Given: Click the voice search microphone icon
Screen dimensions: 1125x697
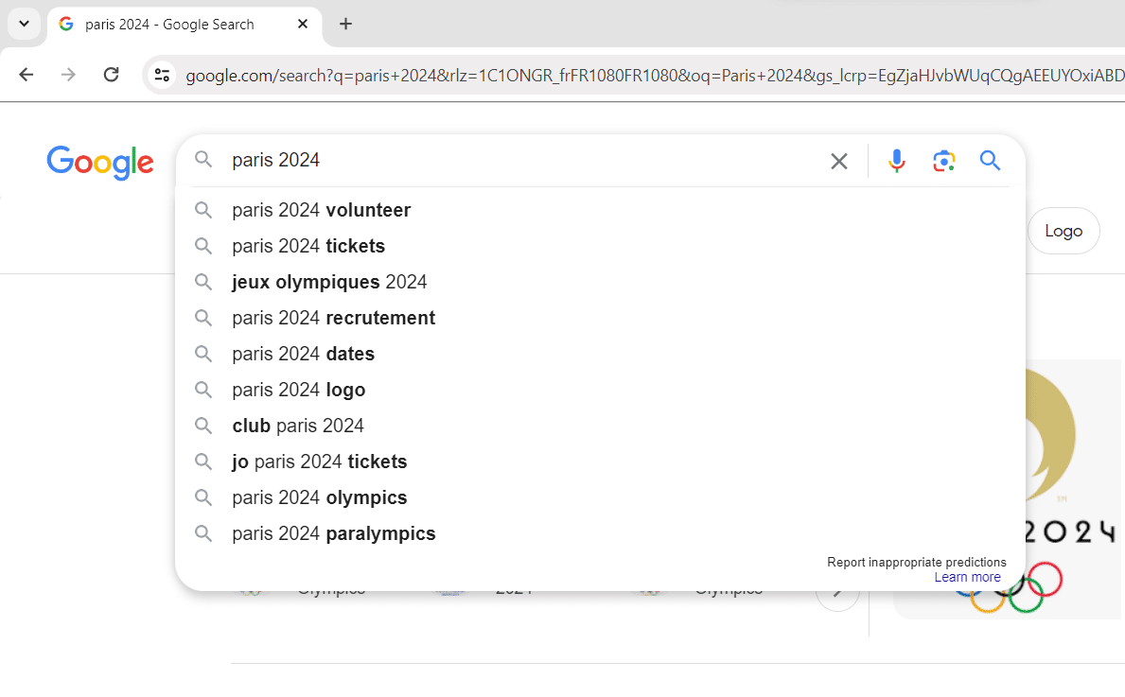Looking at the screenshot, I should coord(896,161).
